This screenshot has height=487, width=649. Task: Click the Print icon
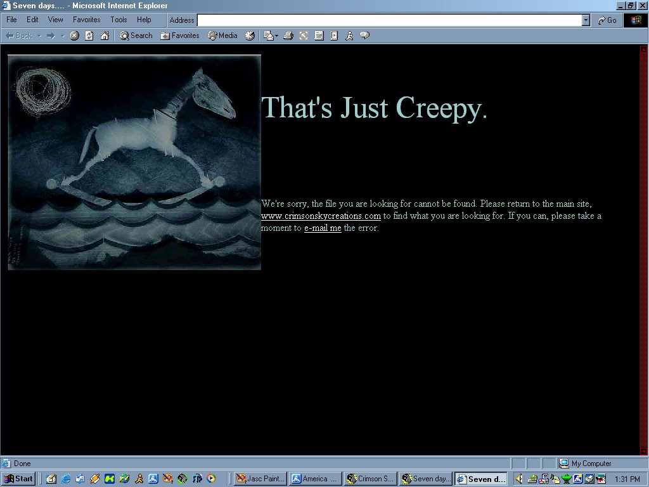288,36
